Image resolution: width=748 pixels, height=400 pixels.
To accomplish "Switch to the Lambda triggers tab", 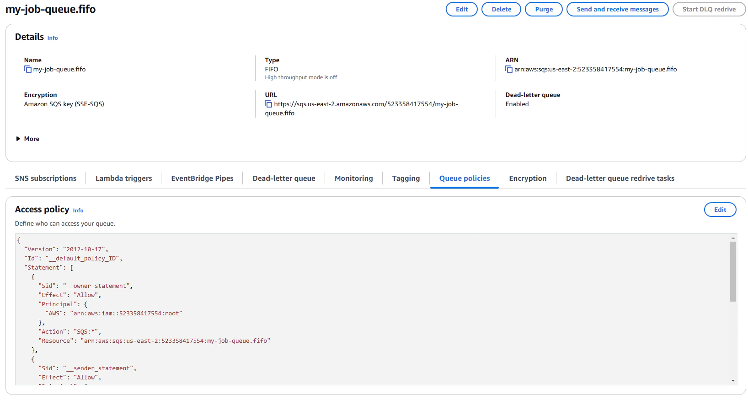I will [x=123, y=178].
